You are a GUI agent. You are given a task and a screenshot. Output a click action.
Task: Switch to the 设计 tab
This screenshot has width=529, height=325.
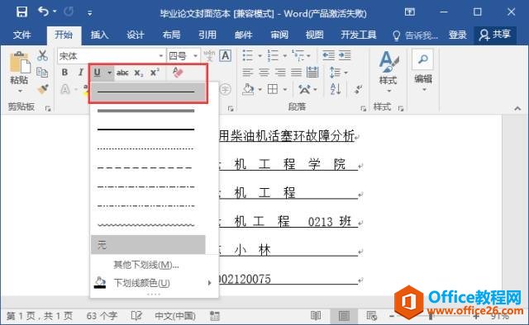pos(136,35)
